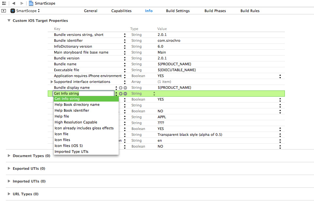Expand the Supported interface orientations row
This screenshot has height=209, width=314.
coord(52,82)
